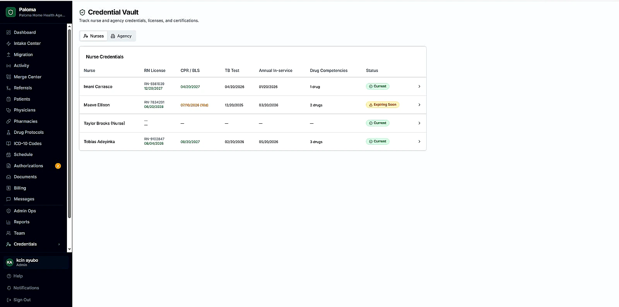This screenshot has height=307, width=619.
Task: Click the Referrals icon
Action: [x=9, y=88]
